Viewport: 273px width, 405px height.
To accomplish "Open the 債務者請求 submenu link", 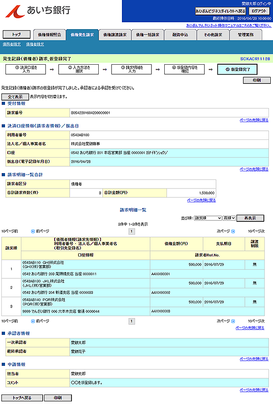I will pos(11,44).
